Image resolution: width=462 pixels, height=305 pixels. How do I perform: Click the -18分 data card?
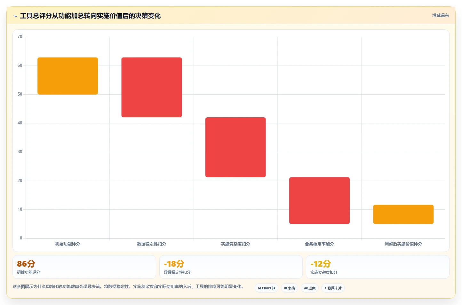pyautogui.click(x=231, y=267)
